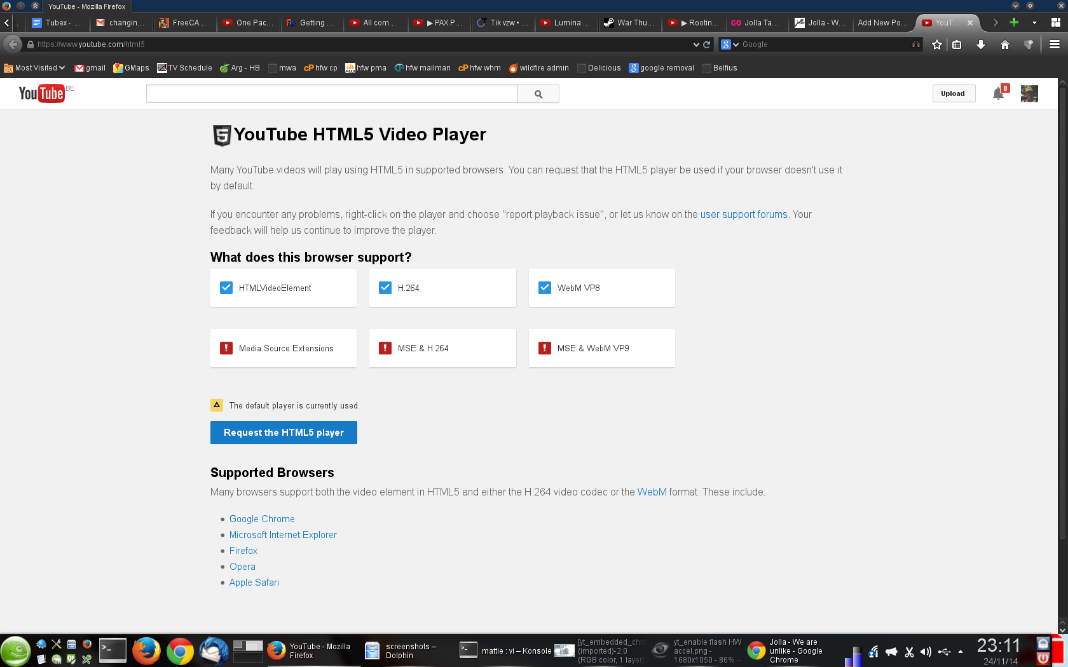Open a new tab with the green plus
This screenshot has height=667, width=1068.
point(1014,22)
